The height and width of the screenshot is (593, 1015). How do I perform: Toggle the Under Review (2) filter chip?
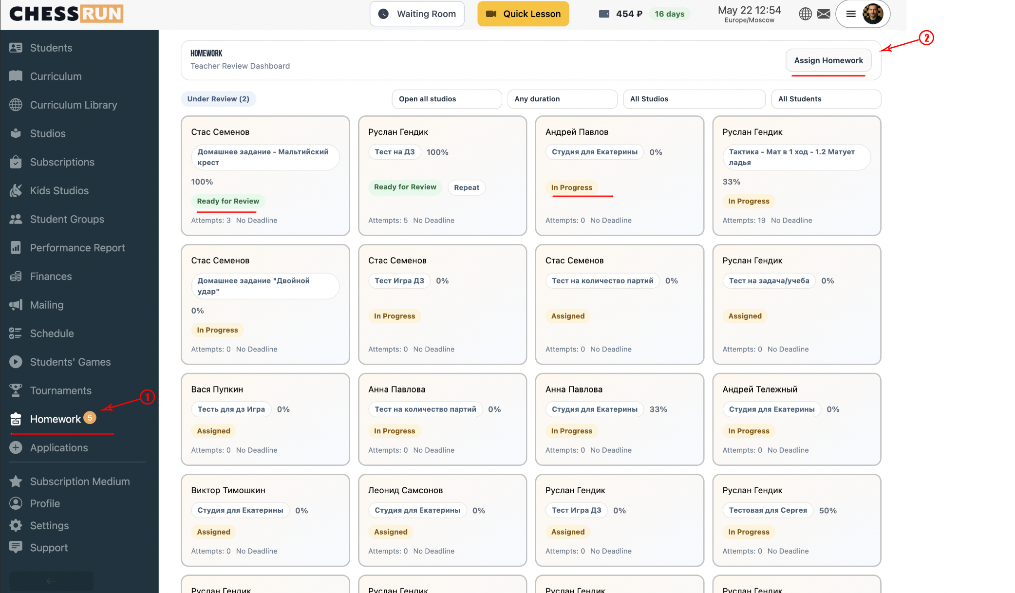pos(218,99)
